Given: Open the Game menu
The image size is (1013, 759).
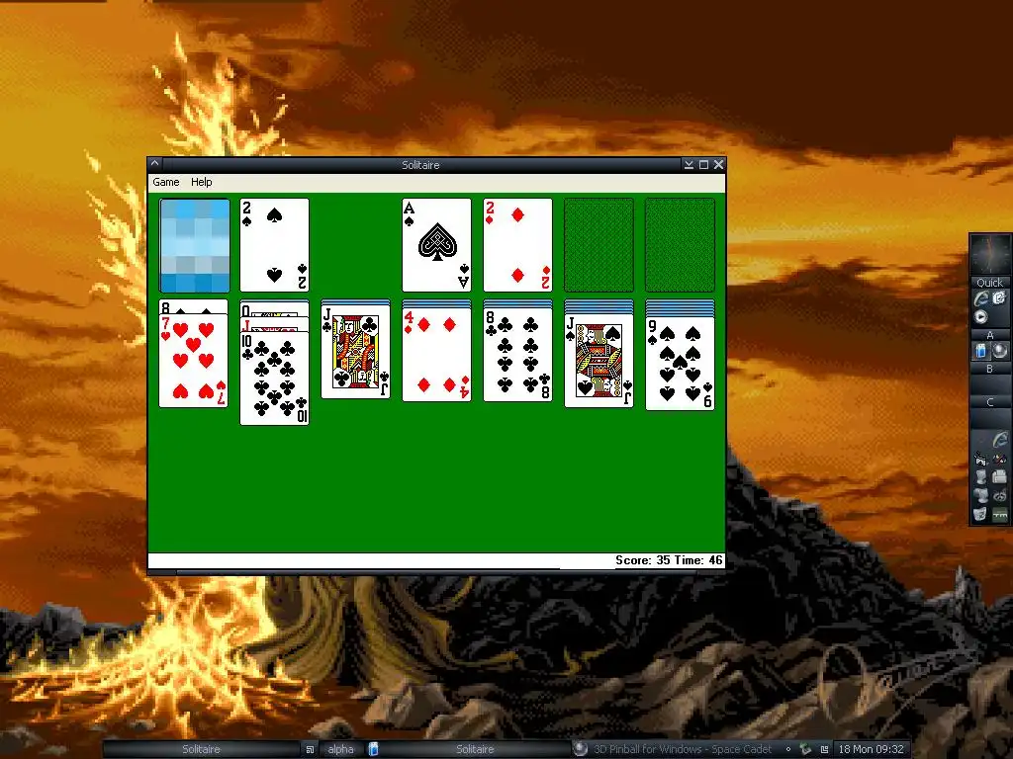Looking at the screenshot, I should pos(166,182).
